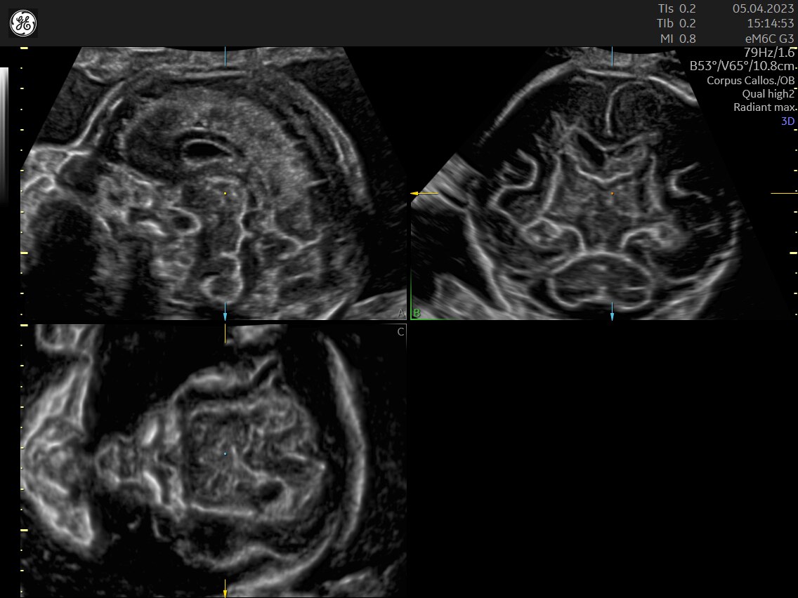Click the Corpus Callos./OB preset label
The height and width of the screenshot is (598, 798).
[752, 80]
